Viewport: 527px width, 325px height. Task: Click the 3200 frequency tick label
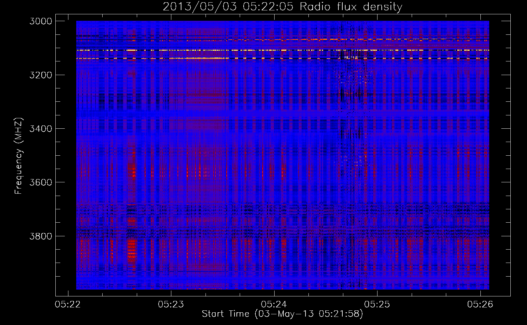[41, 75]
